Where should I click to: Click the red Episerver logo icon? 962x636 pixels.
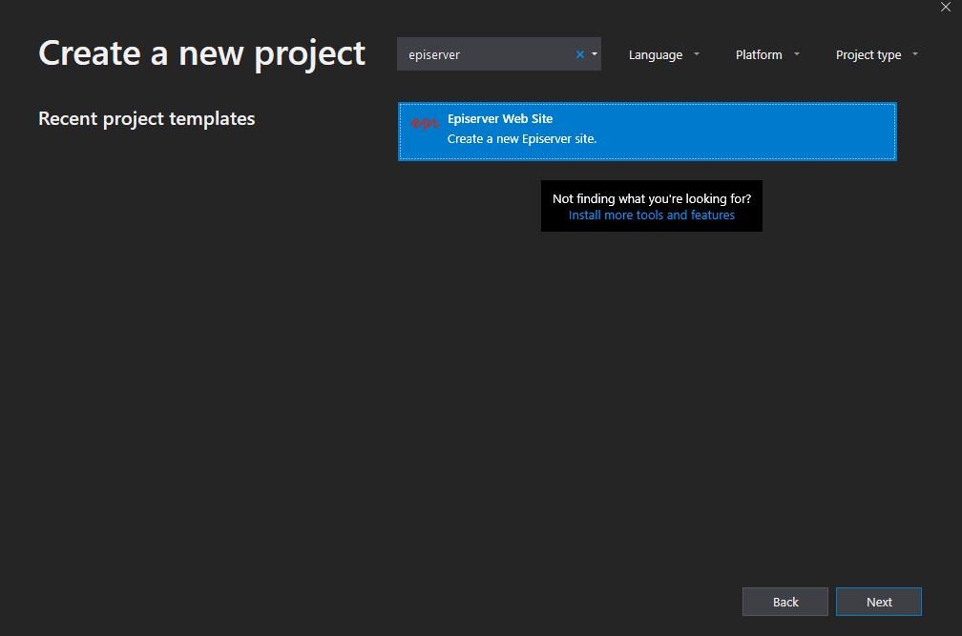tap(424, 123)
